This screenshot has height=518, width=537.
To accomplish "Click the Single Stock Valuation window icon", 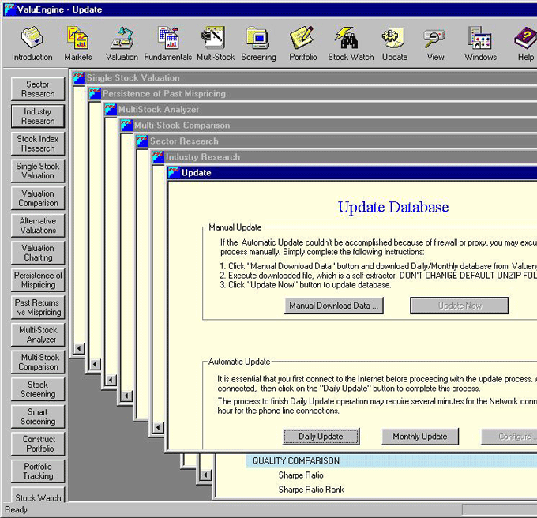I will (x=79, y=77).
